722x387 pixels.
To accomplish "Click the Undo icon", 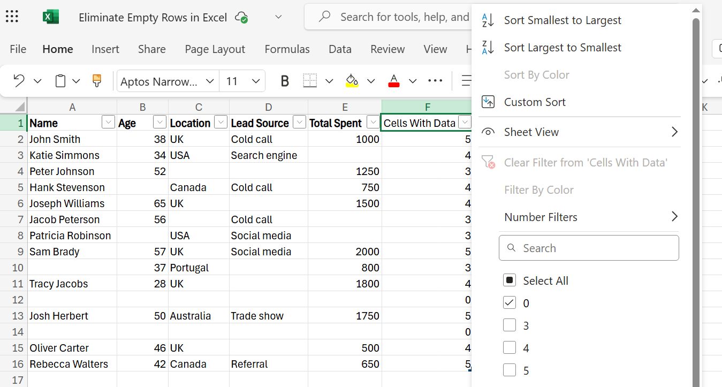I will coord(19,80).
